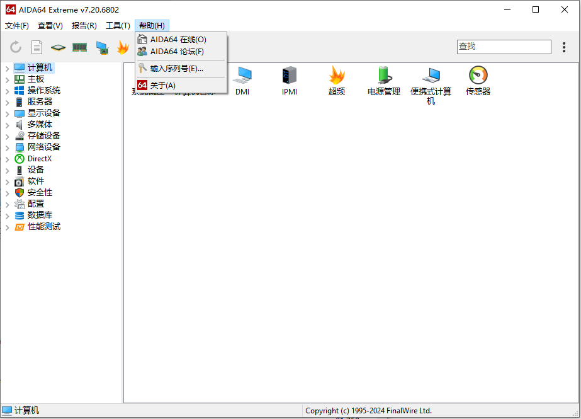Choose 输入序列号(E)... menu entry
This screenshot has width=581, height=419.
pyautogui.click(x=181, y=69)
